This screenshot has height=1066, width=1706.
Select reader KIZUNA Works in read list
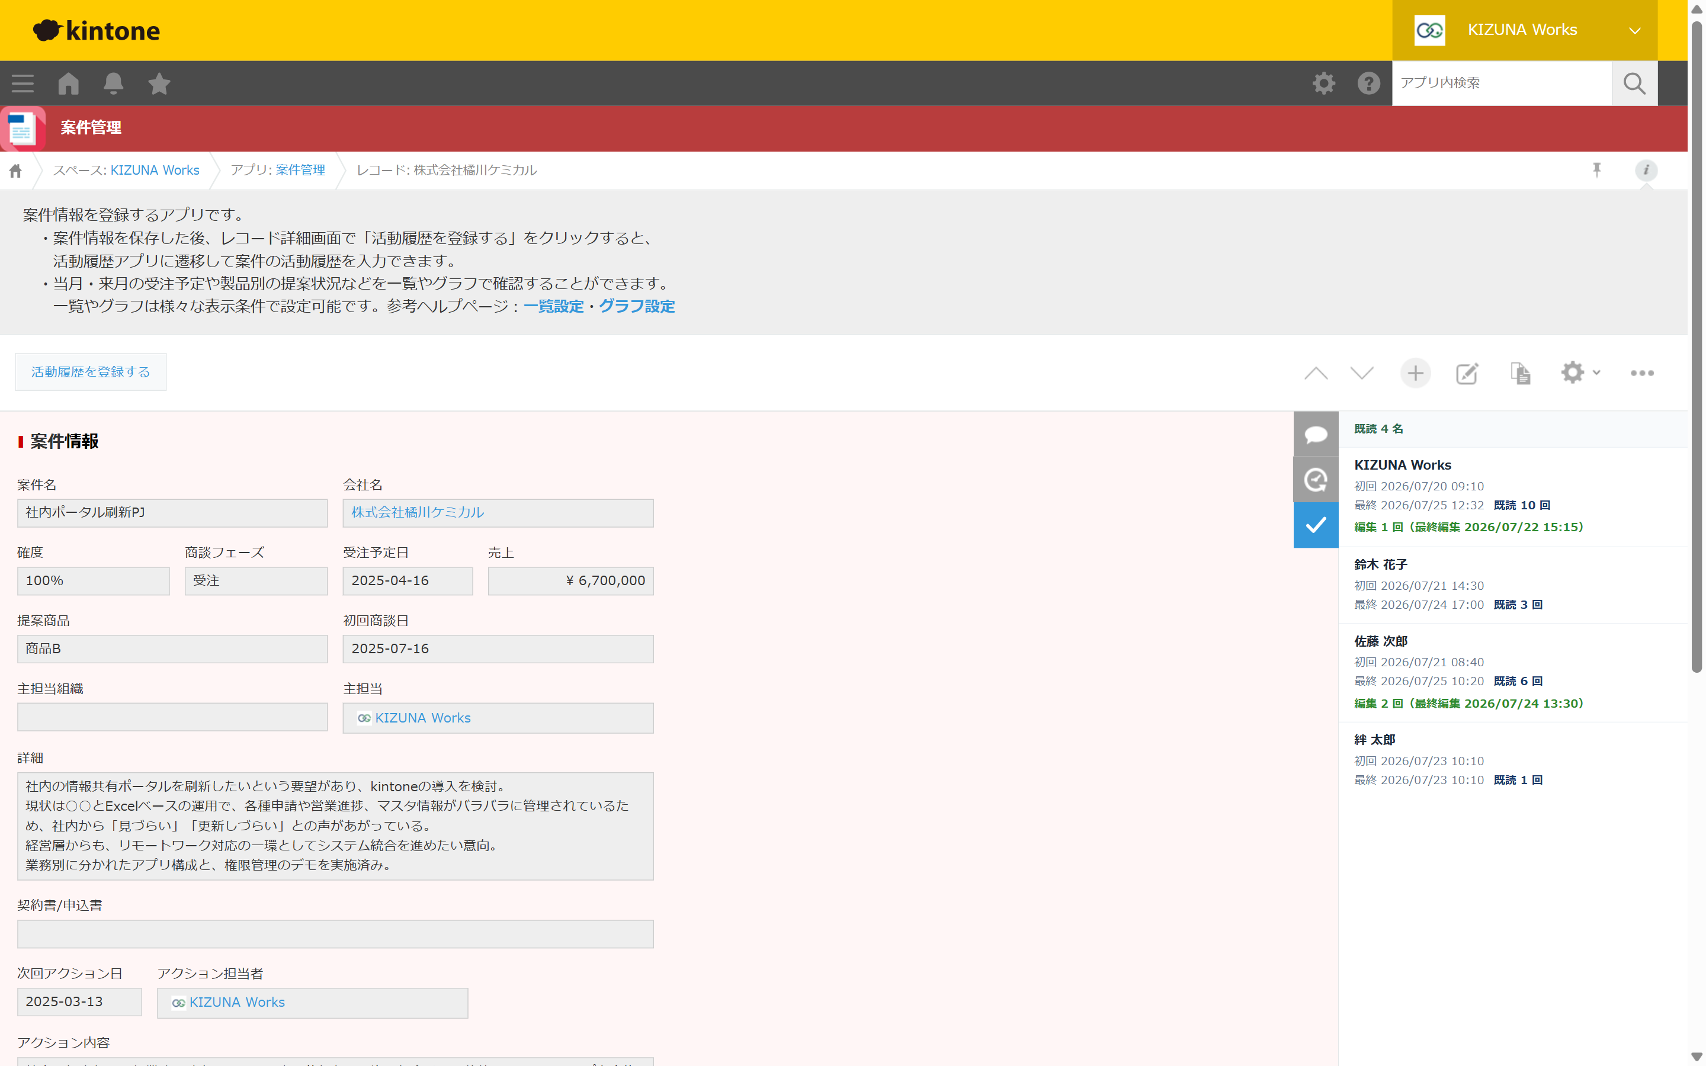pos(1402,465)
